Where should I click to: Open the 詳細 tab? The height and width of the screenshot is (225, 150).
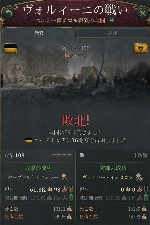click(112, 33)
